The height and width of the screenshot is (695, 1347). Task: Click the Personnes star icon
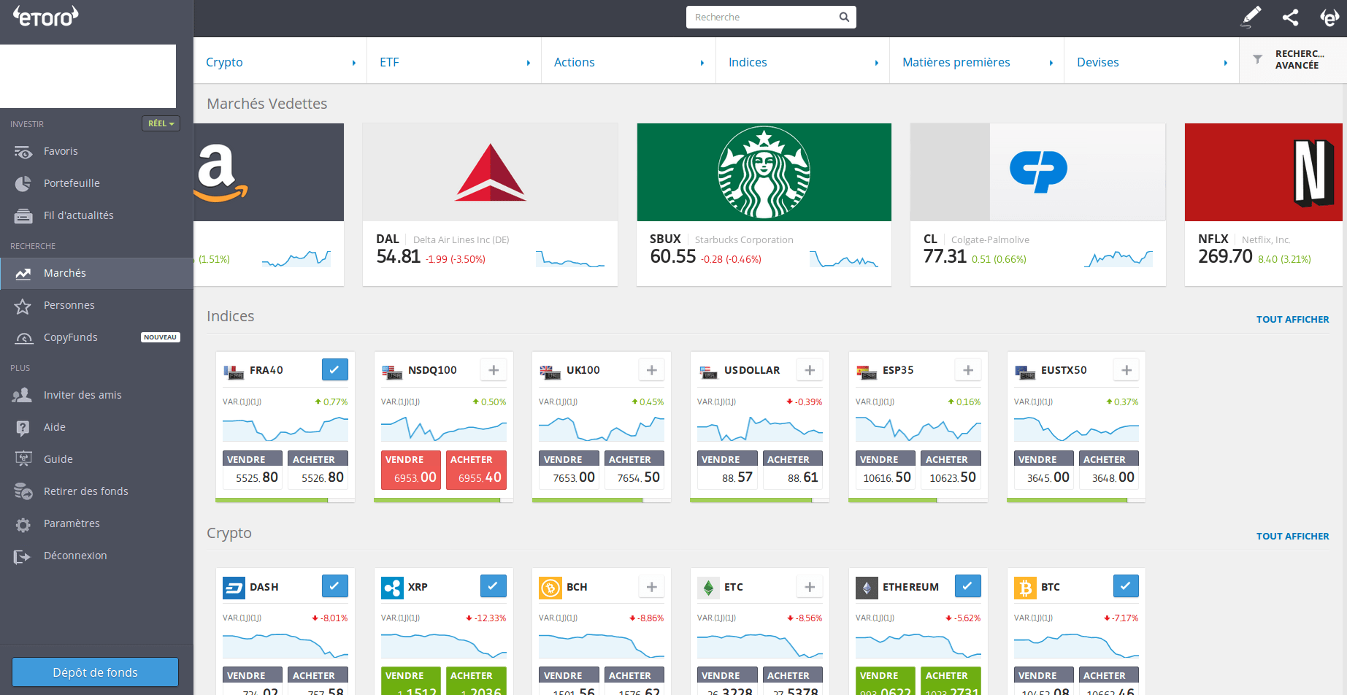pyautogui.click(x=23, y=306)
